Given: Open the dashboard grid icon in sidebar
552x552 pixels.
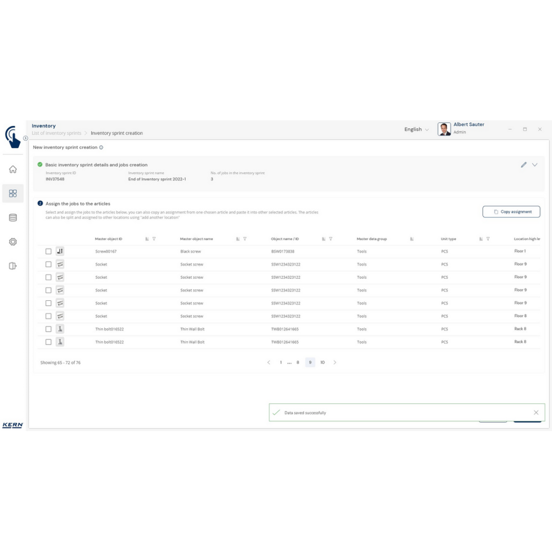Looking at the screenshot, I should [x=13, y=194].
